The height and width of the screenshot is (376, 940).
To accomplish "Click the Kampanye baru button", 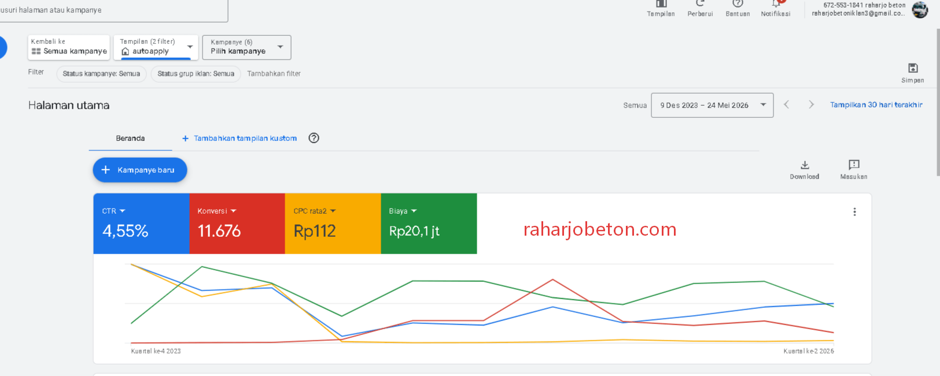I will (x=140, y=170).
